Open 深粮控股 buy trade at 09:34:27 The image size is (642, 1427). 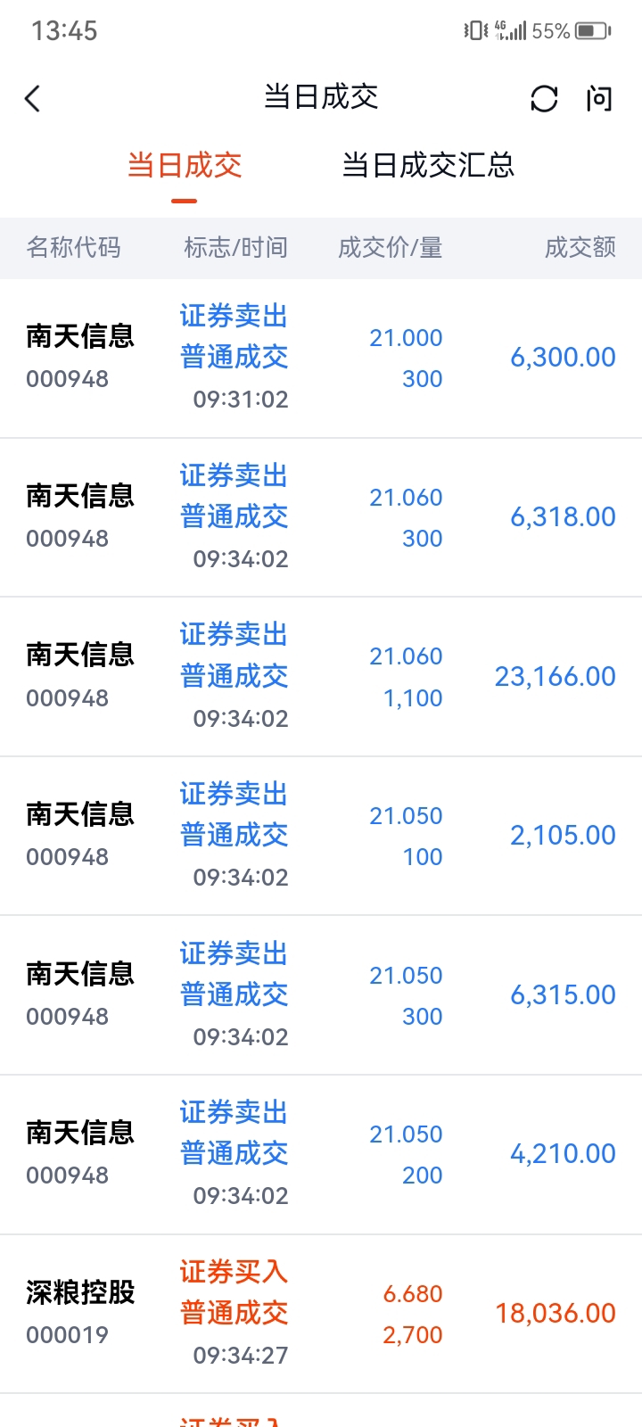point(321,1314)
